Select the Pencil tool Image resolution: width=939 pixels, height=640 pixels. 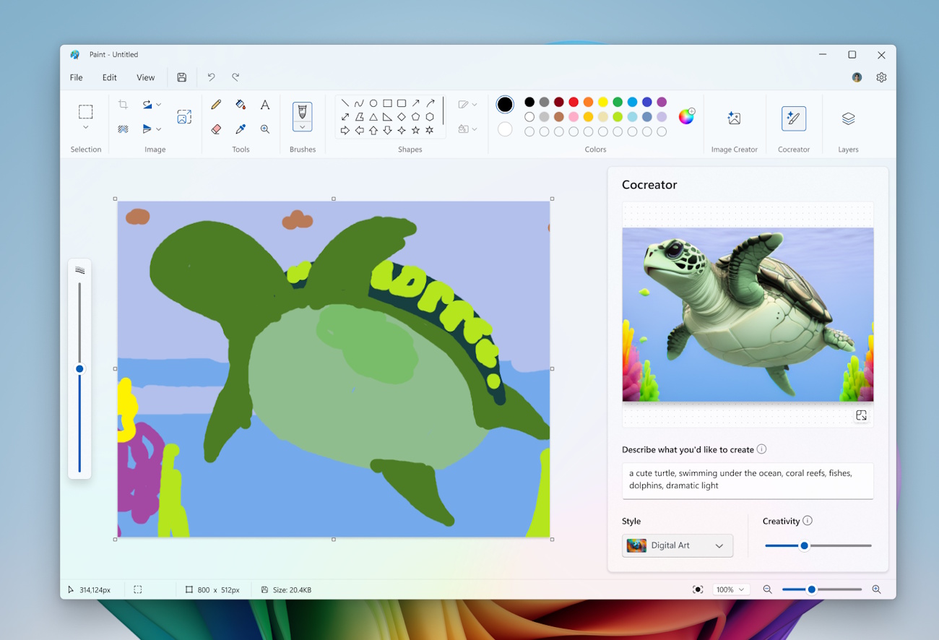pyautogui.click(x=216, y=105)
